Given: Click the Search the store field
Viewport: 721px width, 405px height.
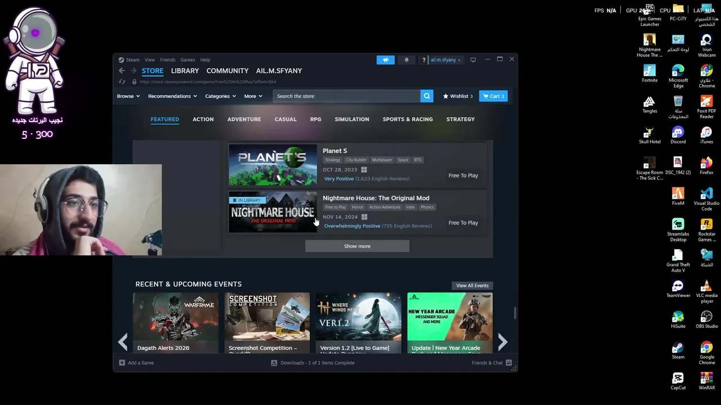Looking at the screenshot, I should point(346,96).
